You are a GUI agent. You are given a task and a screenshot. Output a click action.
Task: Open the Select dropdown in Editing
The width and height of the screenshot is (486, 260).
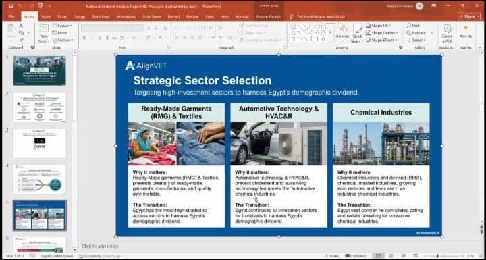click(x=416, y=40)
